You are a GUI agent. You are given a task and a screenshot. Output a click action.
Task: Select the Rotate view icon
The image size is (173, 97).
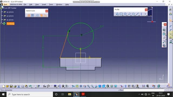[85, 86]
